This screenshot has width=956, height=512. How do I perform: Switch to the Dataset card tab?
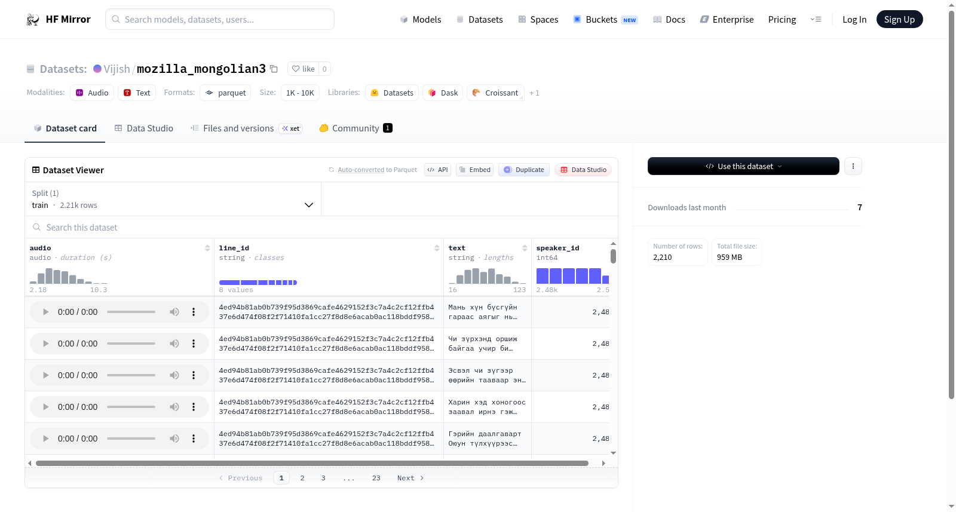click(x=65, y=128)
